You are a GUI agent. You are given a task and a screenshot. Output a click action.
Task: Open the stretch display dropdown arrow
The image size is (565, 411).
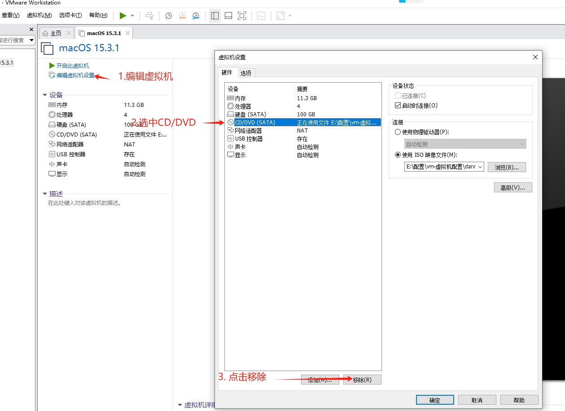[x=290, y=16]
